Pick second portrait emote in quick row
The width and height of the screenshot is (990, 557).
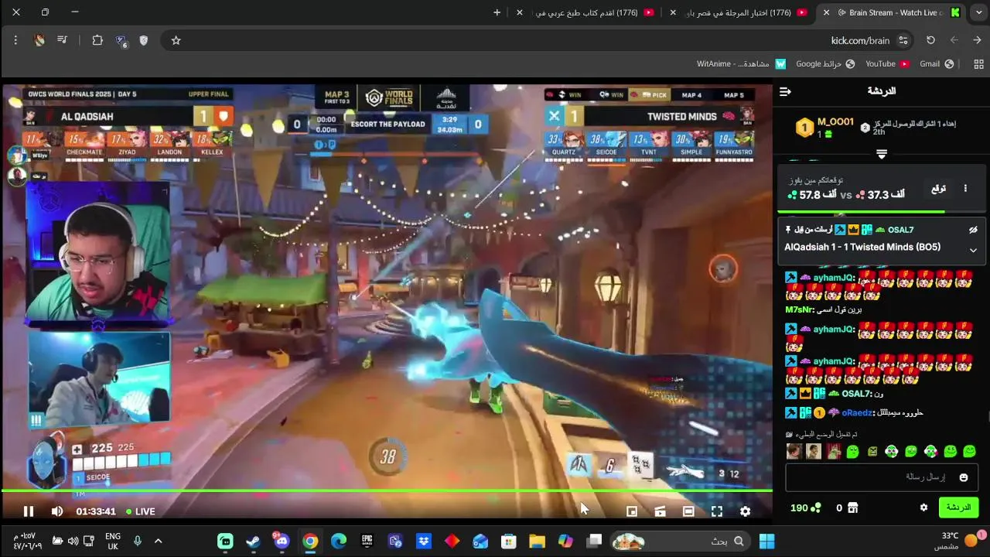(x=813, y=452)
